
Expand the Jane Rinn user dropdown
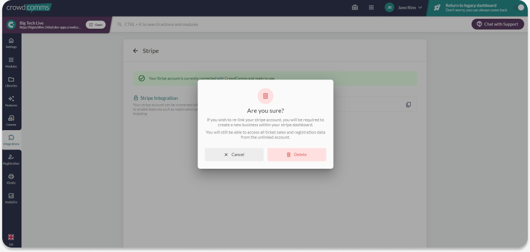click(x=404, y=8)
